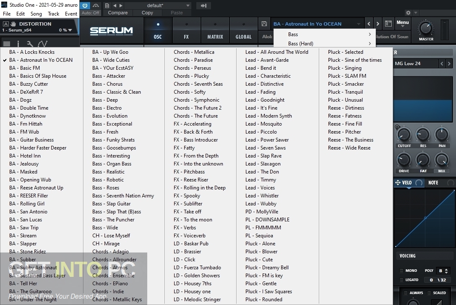Adjust the filter MIX knob

442,160
